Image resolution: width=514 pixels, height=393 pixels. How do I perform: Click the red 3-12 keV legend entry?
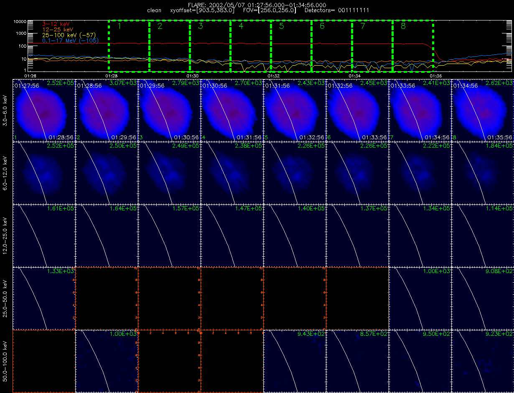56,24
